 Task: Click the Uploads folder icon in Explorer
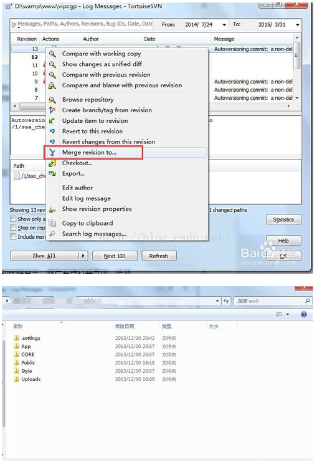coord(16,379)
